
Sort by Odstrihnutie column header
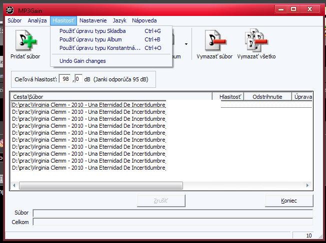click(267, 97)
